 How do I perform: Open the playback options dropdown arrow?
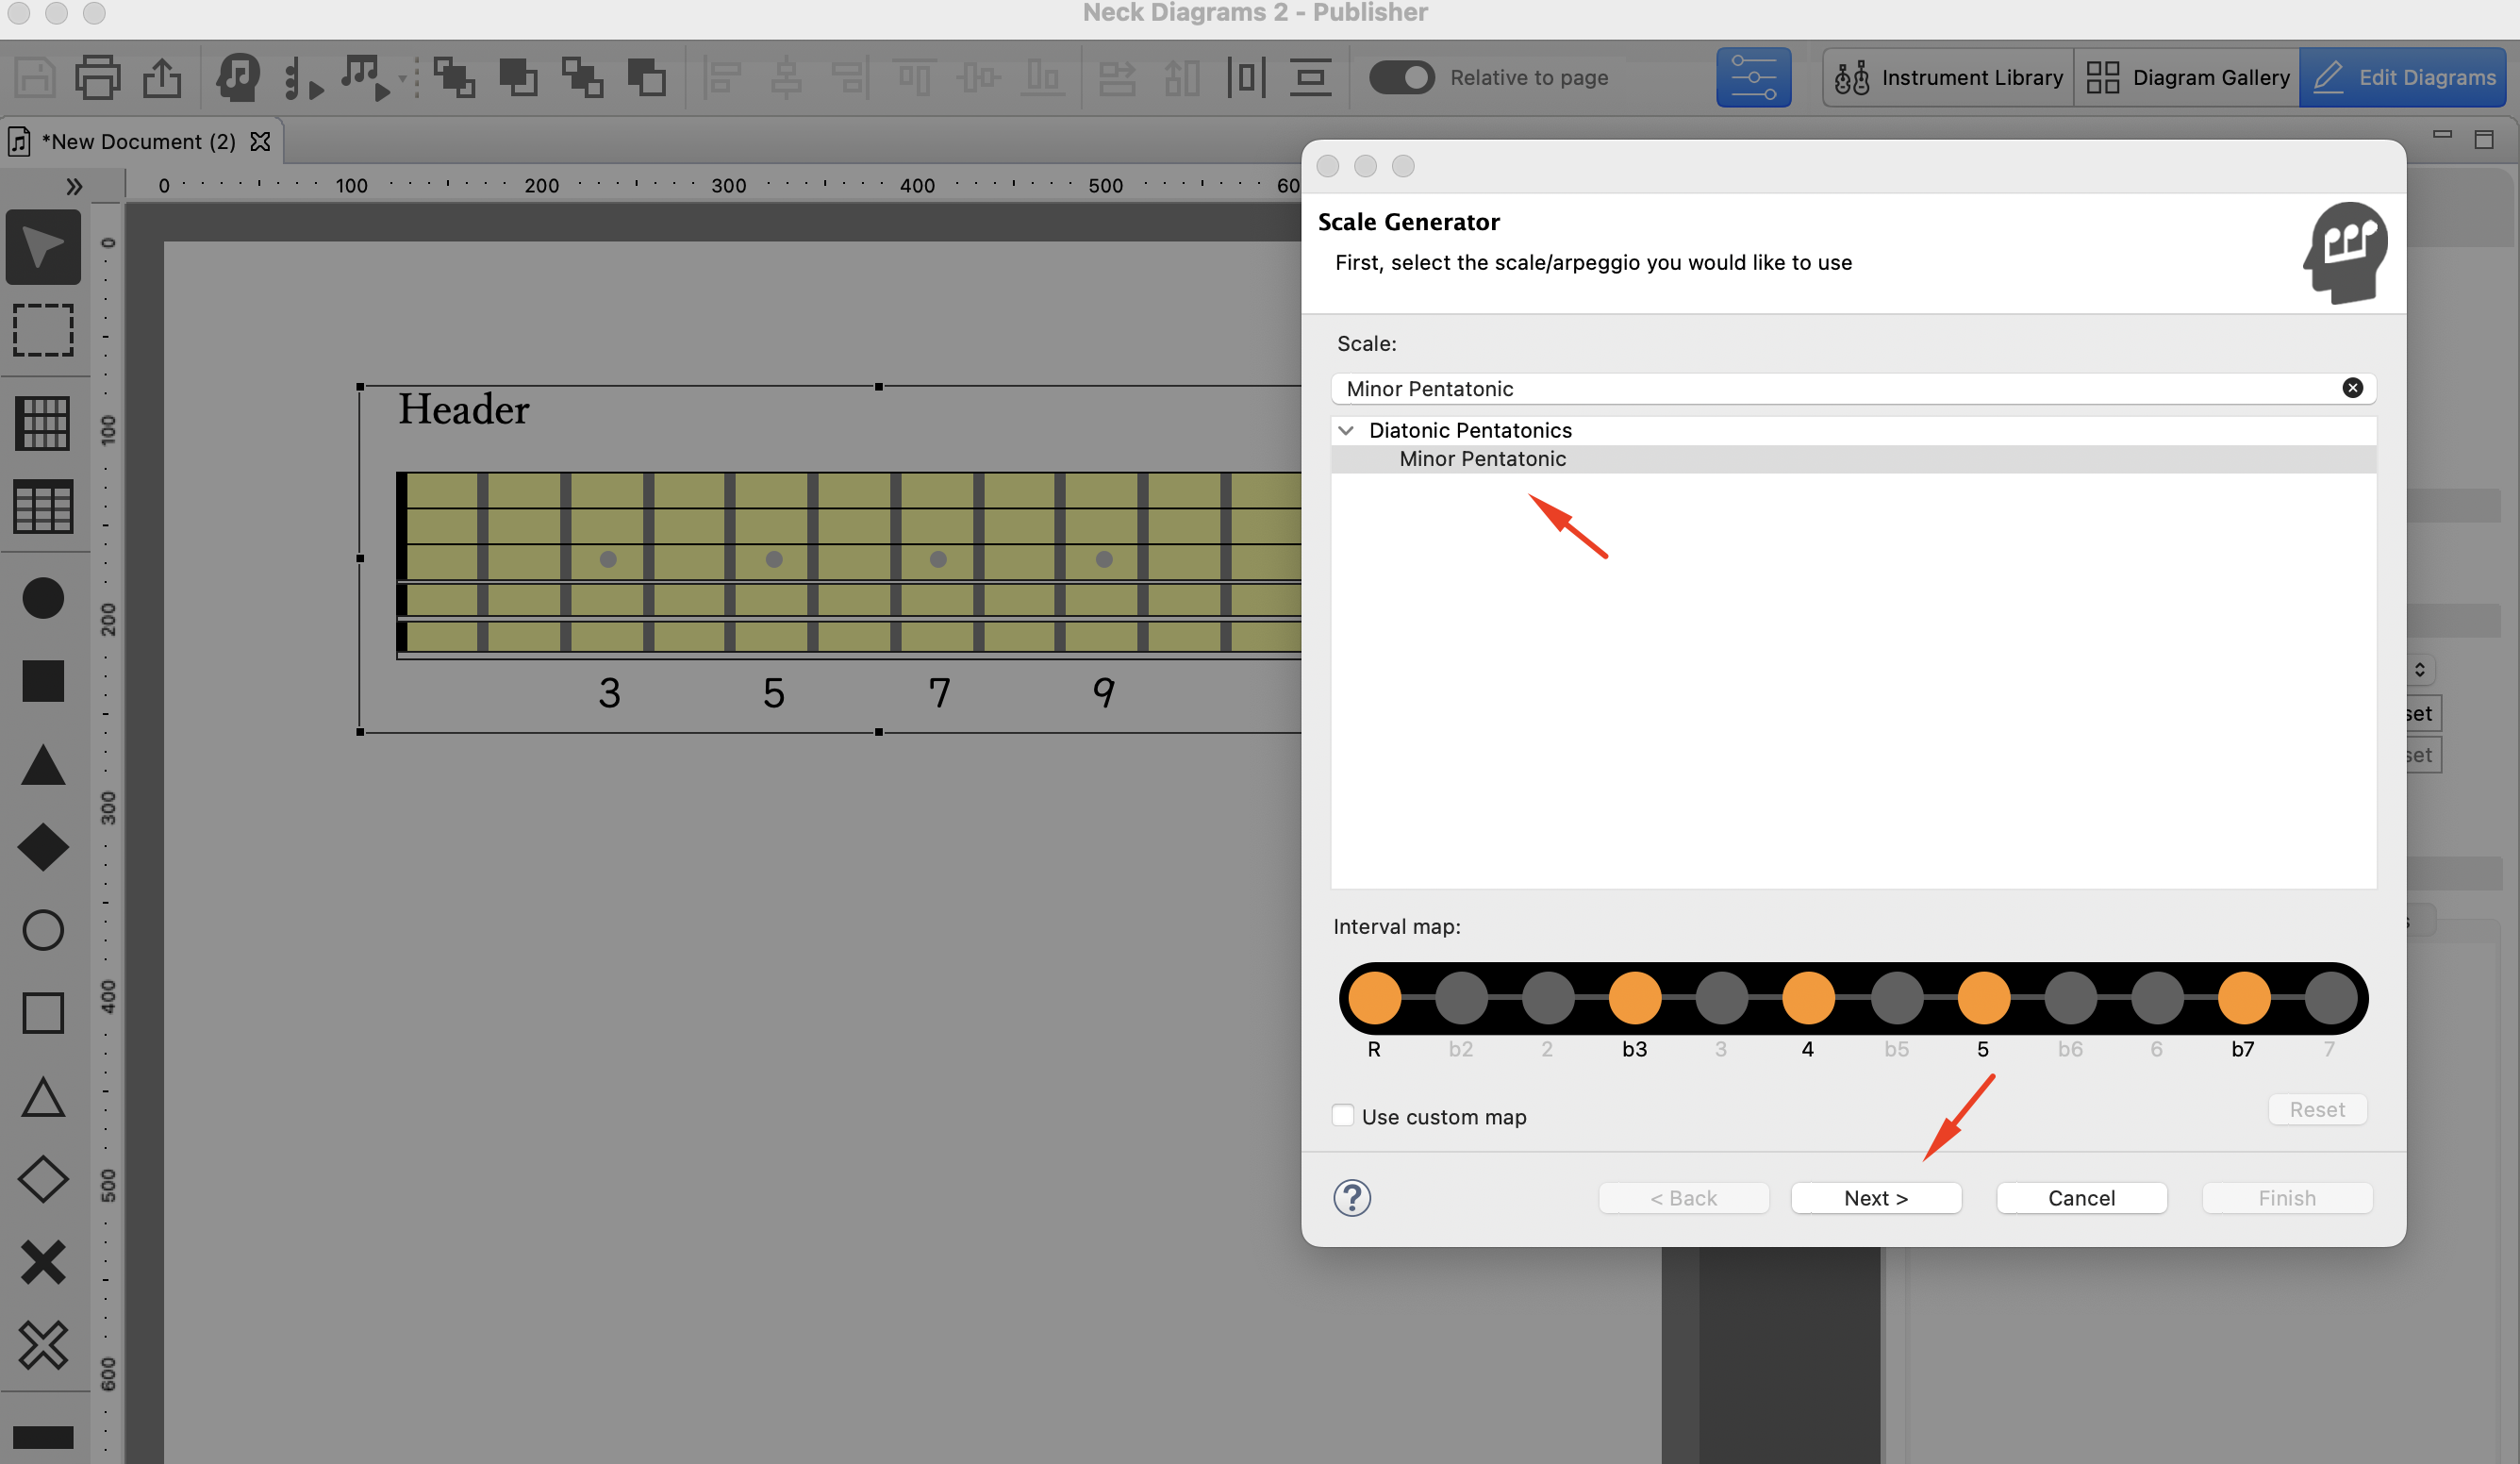point(402,79)
